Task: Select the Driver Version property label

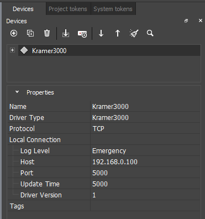Action: pos(41,195)
